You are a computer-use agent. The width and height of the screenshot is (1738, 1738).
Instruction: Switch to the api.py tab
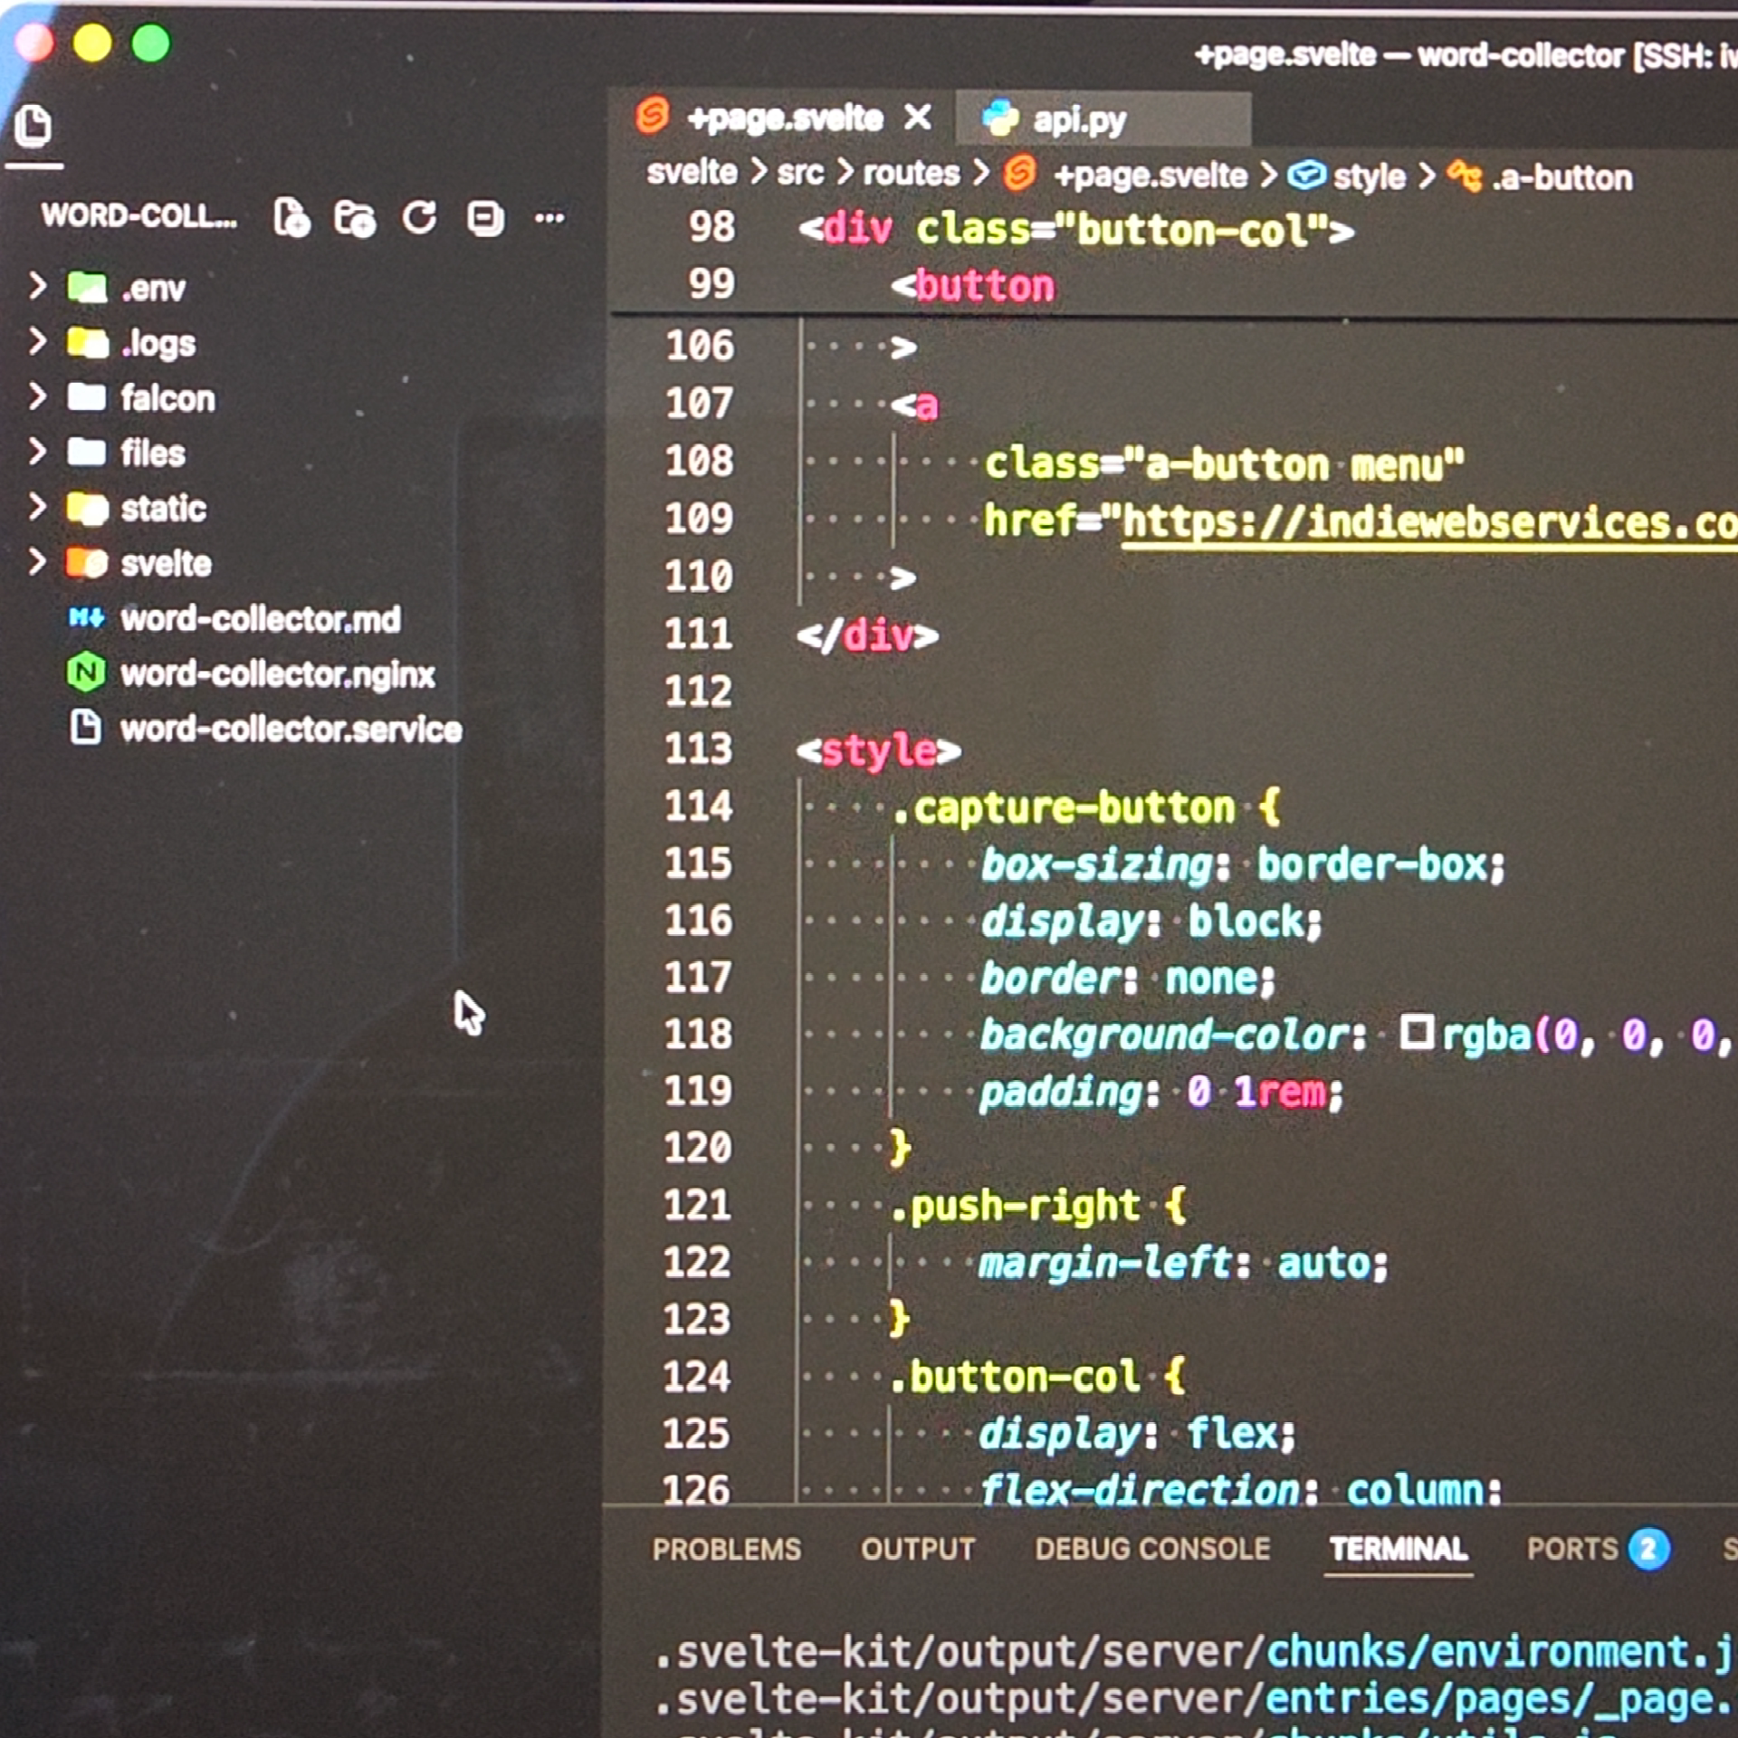[x=1077, y=119]
